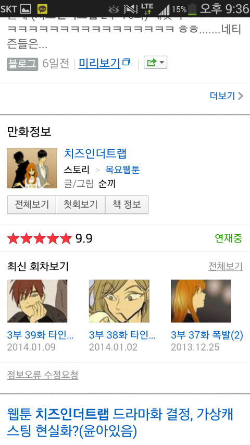Open the 3부 37화 폭발(2) episode thumbnail
Screen dimensions: 250x445
tap(201, 301)
